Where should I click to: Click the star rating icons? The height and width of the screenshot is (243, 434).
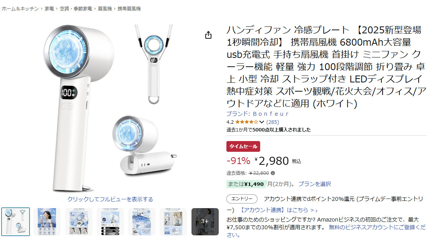coord(247,122)
